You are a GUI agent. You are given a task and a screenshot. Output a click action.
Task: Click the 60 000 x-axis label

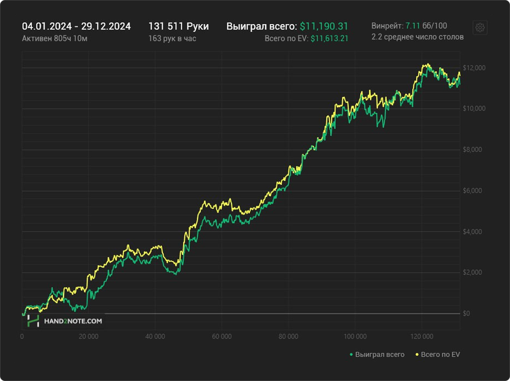[x=222, y=336]
